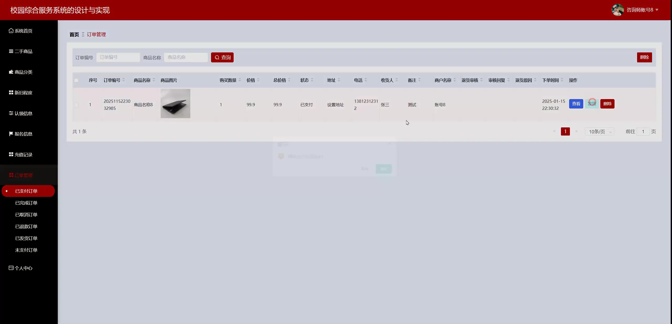Open 报名信息 flag icon

point(11,134)
